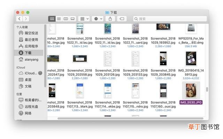Screen dimensions: 223x139
Task: Open iCloud Drive in sidebar
Action: [28, 73]
